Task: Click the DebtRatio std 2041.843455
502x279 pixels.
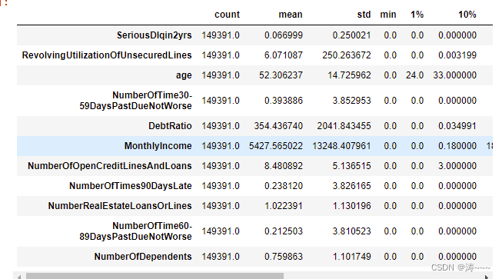Action: pos(344,126)
